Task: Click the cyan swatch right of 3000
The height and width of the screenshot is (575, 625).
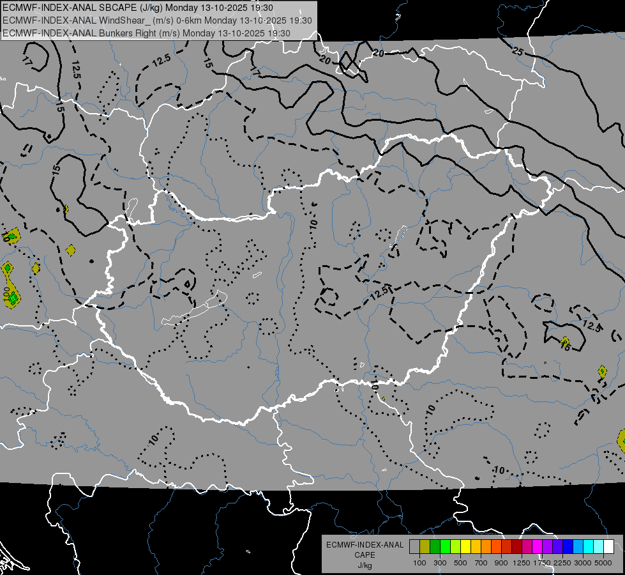Action: point(589,547)
